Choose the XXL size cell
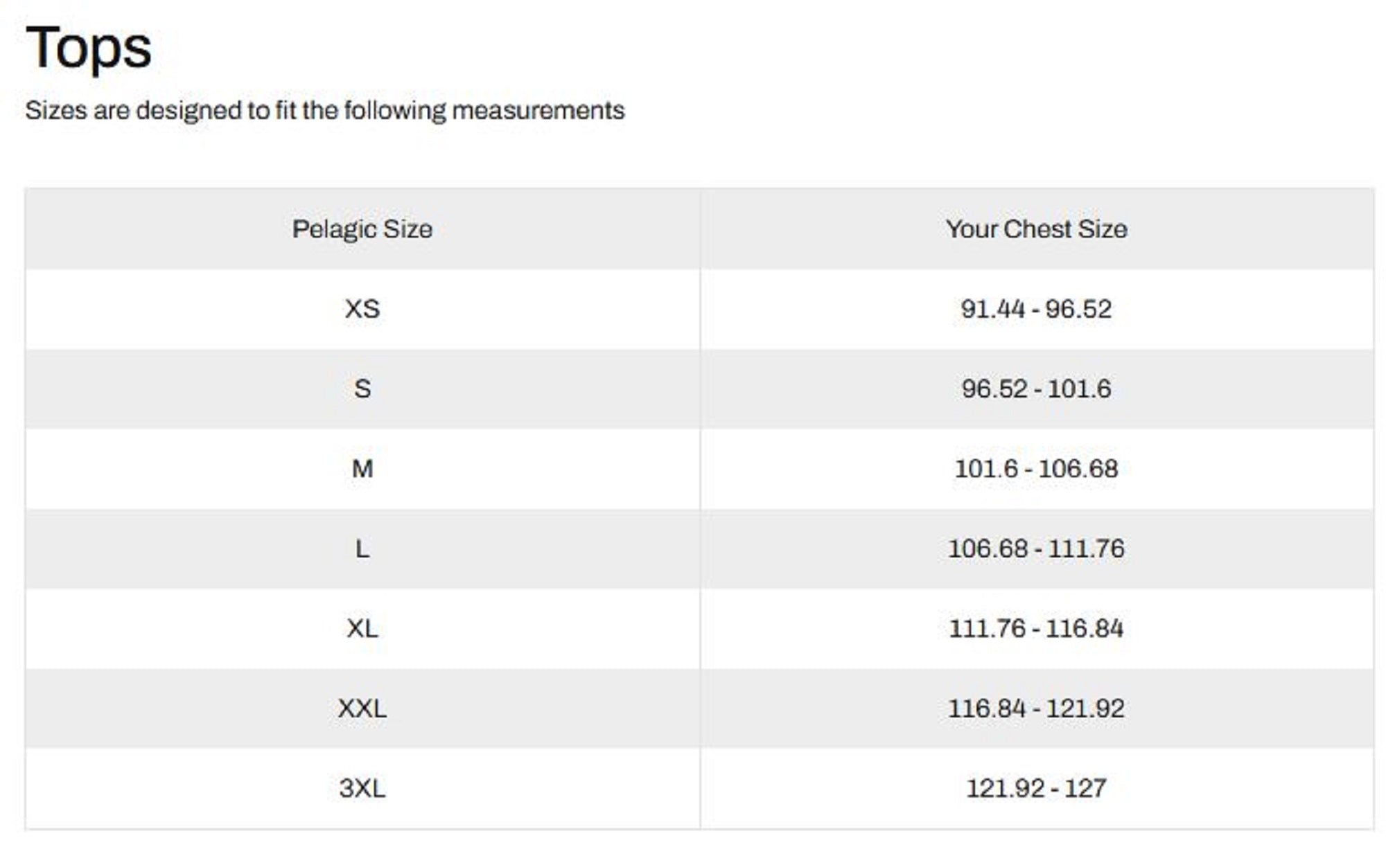This screenshot has width=1386, height=849. [x=362, y=708]
